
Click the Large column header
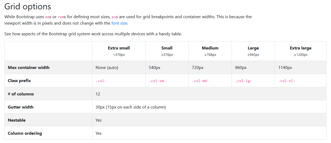(253, 48)
